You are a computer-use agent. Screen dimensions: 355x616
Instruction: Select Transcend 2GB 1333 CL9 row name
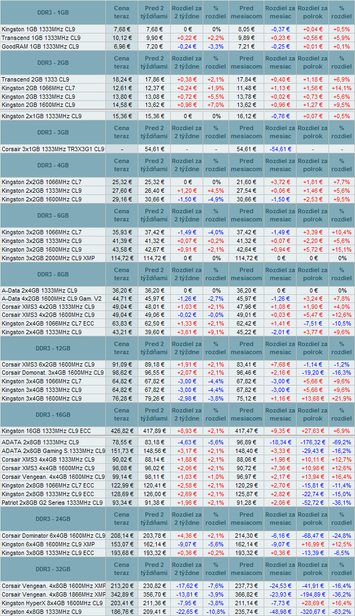pos(35,79)
